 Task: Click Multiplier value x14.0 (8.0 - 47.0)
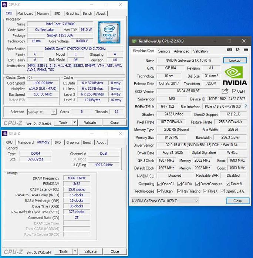tap(43, 89)
